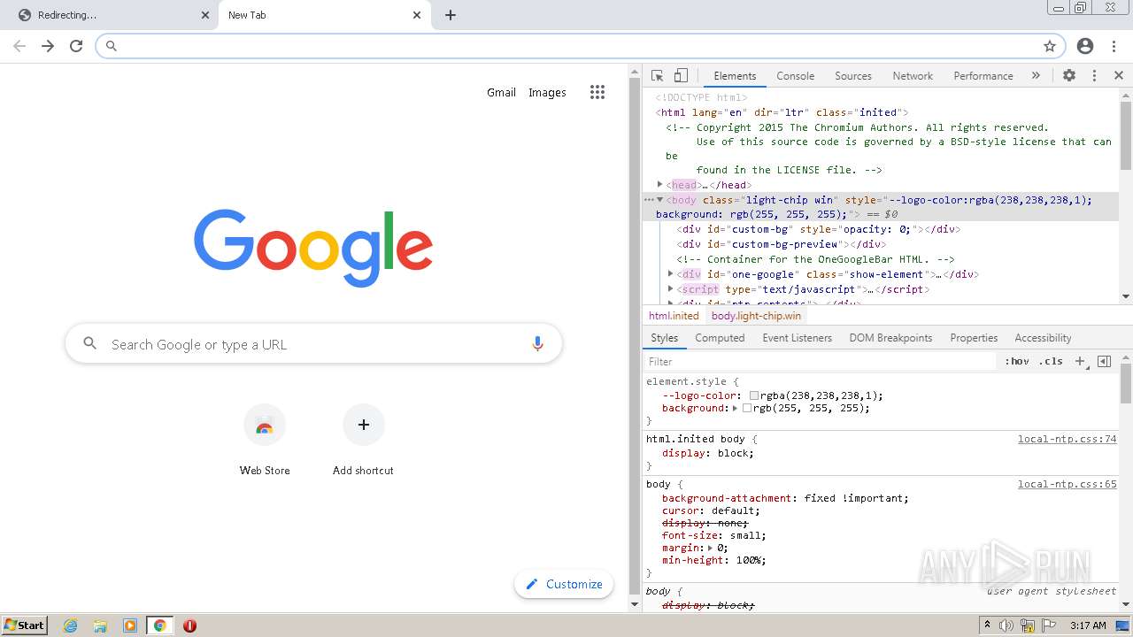Select the inspect element picker icon
This screenshot has height=637, width=1133.
coord(657,76)
